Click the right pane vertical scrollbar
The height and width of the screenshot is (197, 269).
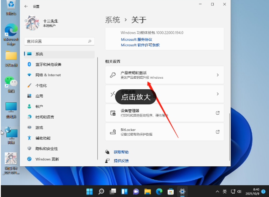click(229, 137)
